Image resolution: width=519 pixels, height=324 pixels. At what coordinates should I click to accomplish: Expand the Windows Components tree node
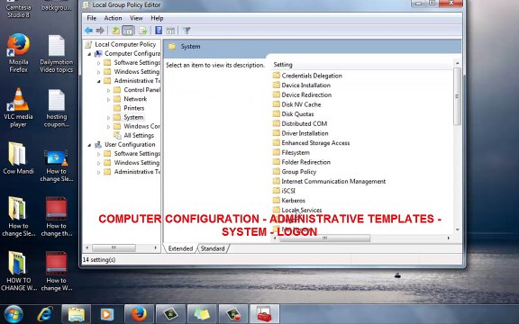point(108,127)
